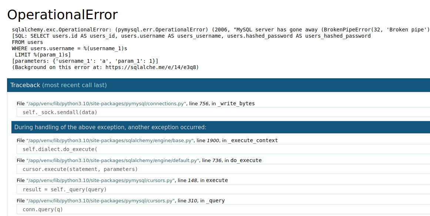Click the pymysql/cursors.py path at line 148

pos(101,181)
